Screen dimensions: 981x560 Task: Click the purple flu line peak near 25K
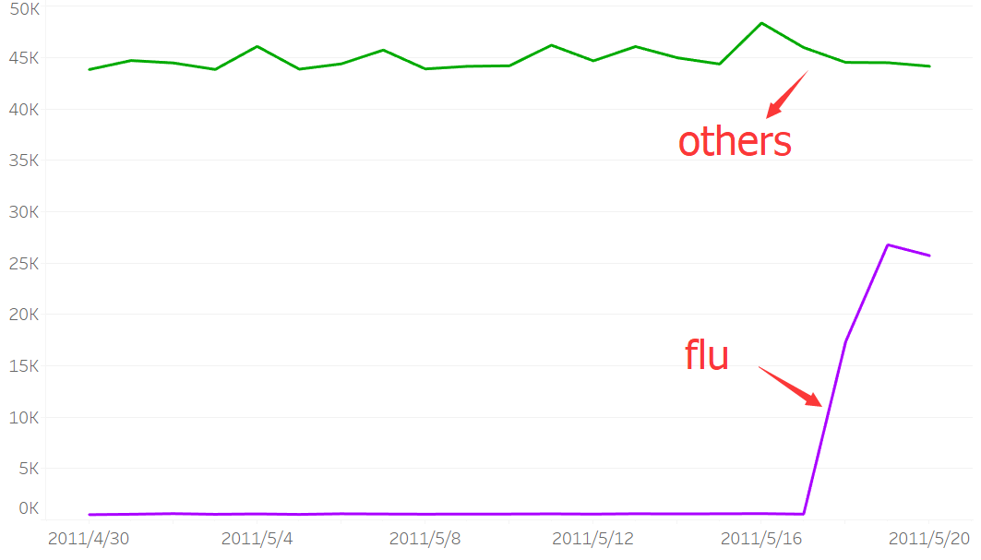tap(888, 244)
